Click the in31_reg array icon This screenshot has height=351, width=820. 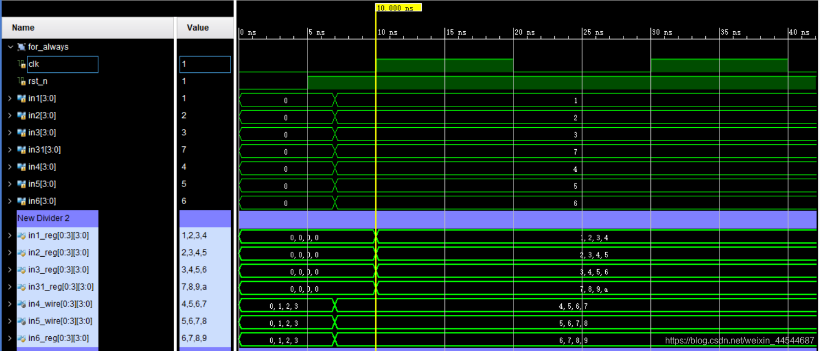21,286
